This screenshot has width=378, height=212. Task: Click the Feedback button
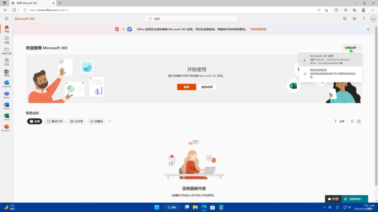pyautogui.click(x=333, y=199)
